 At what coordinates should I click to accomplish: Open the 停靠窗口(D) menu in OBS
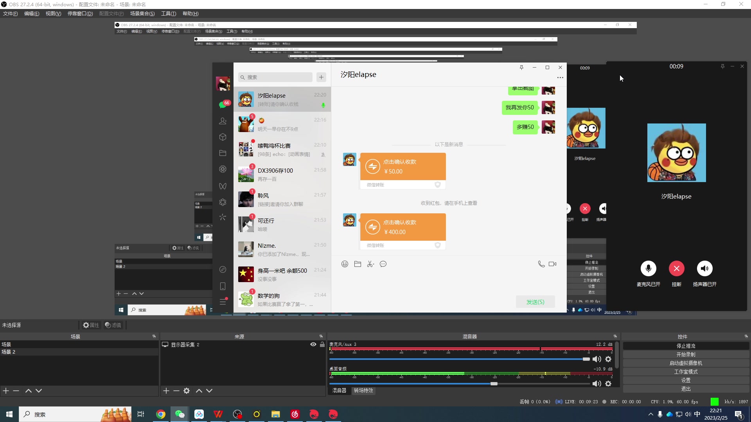(x=80, y=14)
